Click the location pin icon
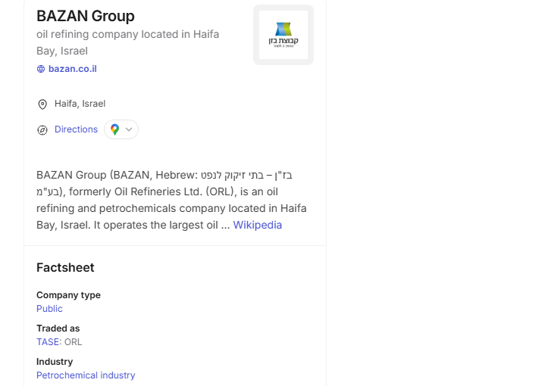The height and width of the screenshot is (386, 548). pyautogui.click(x=42, y=104)
